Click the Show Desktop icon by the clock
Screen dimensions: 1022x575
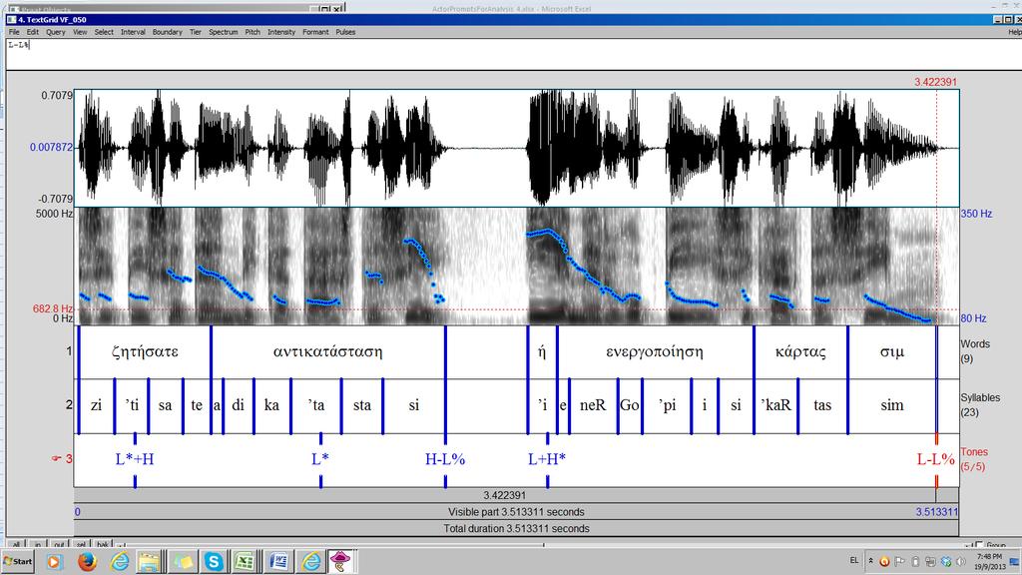click(1015, 561)
